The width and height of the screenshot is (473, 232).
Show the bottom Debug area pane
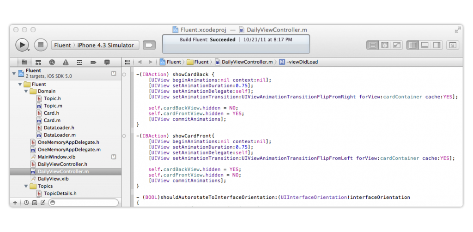[x=424, y=45]
